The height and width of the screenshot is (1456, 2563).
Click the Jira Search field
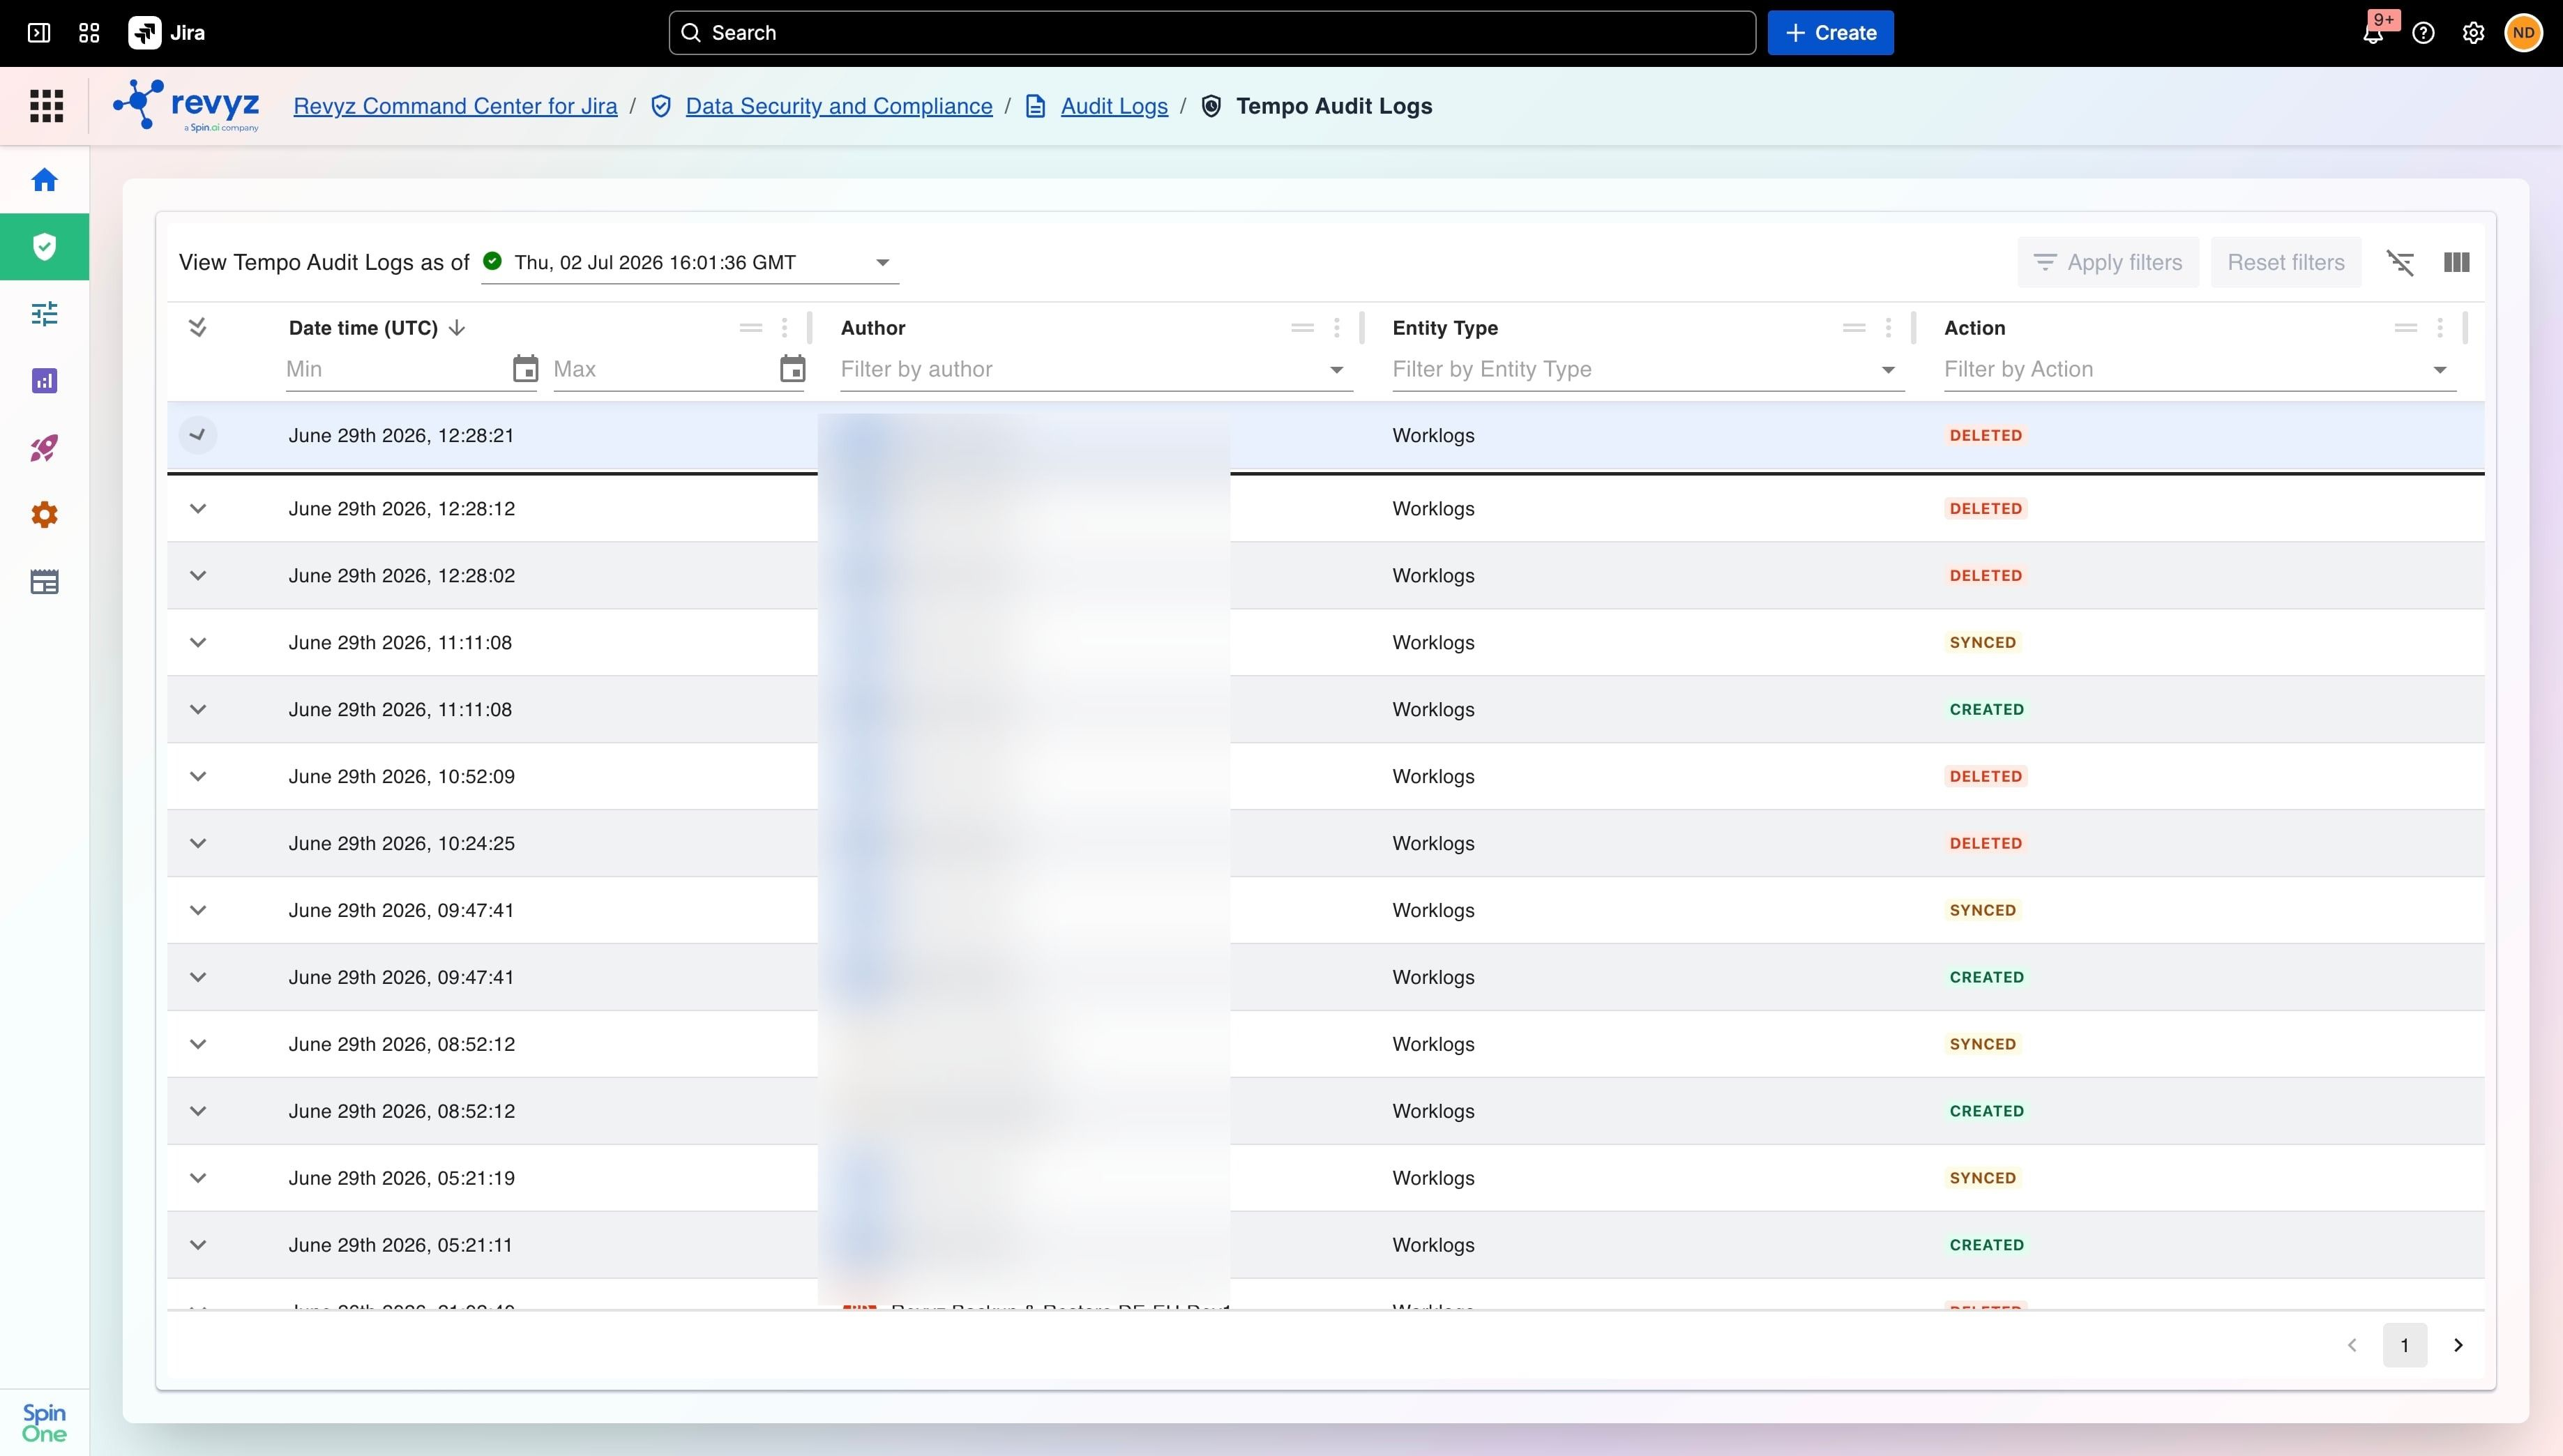(1212, 33)
